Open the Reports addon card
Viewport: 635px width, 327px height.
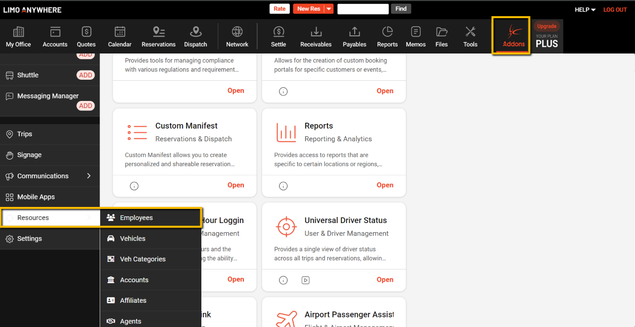[385, 185]
